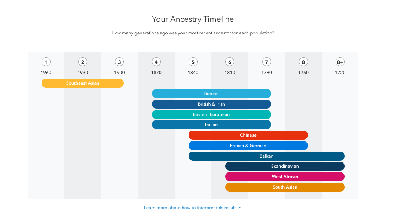
Task: Click the pink West African bar
Action: pos(285,177)
